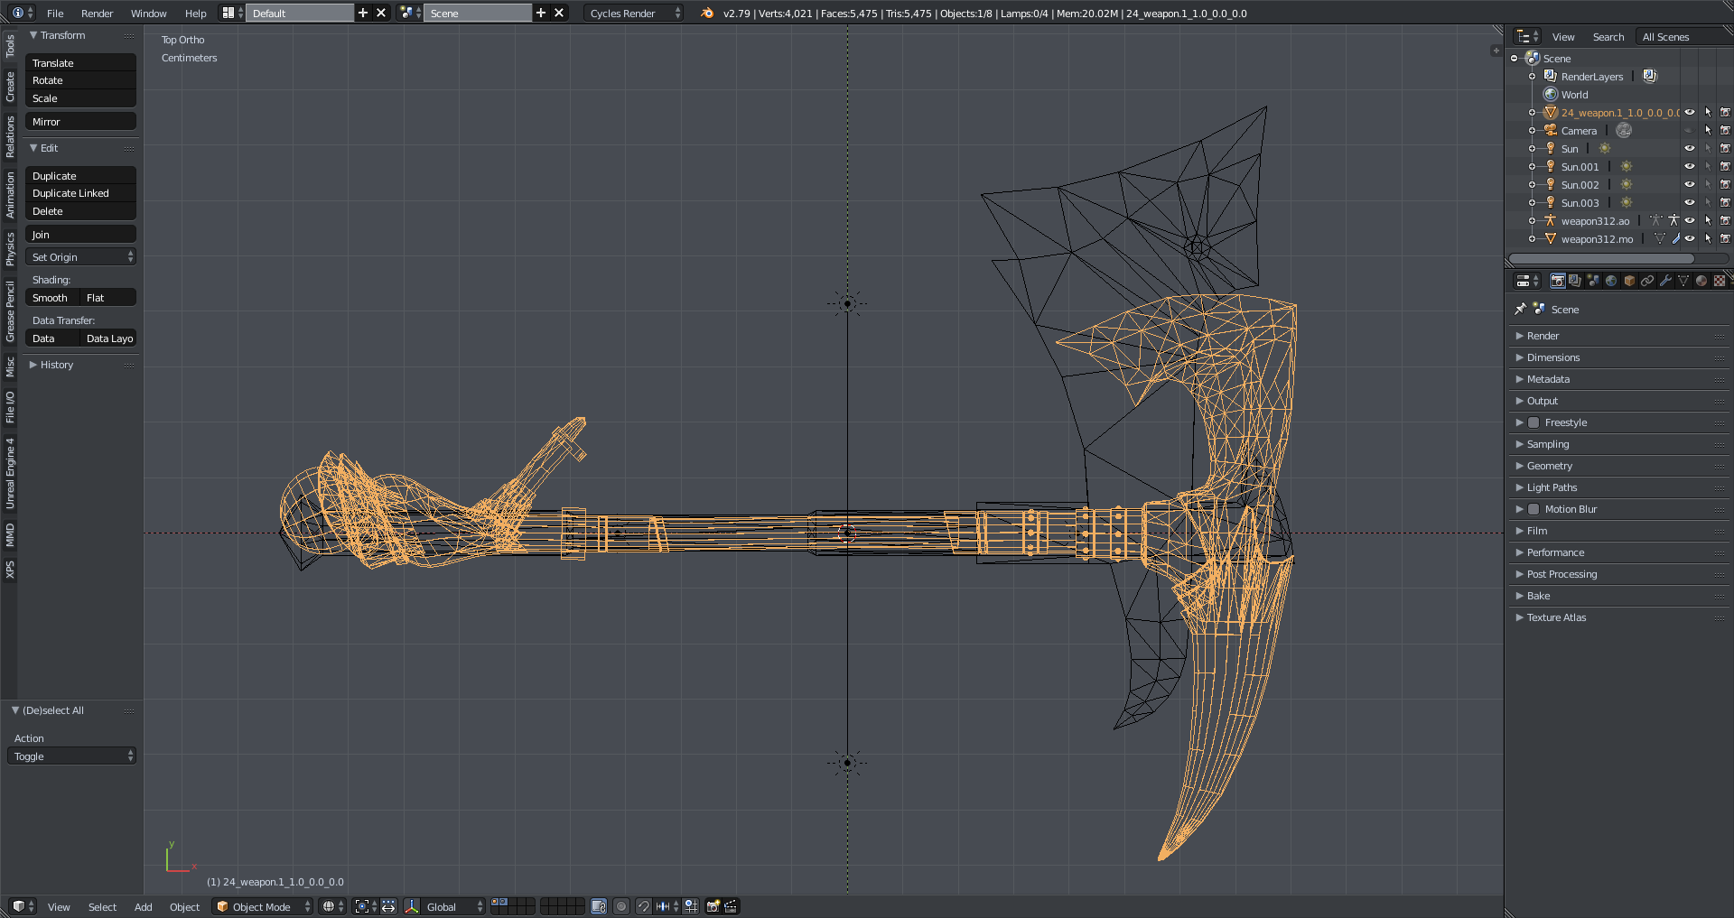Click the Translate button
1734x918 pixels.
80,63
